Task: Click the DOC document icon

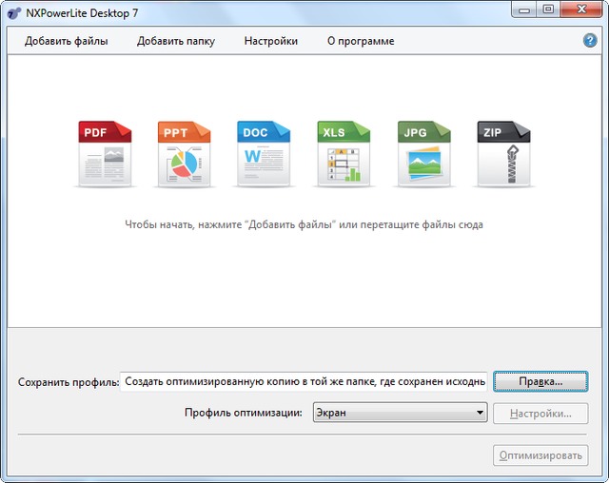Action: click(263, 153)
